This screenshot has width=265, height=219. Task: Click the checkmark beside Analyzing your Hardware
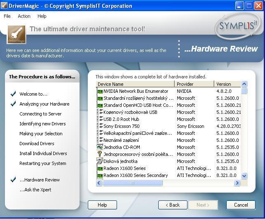pos(13,104)
